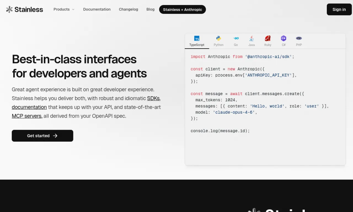Click the Stainless wordmark text
Image resolution: width=353 pixels, height=212 pixels.
(x=29, y=9)
